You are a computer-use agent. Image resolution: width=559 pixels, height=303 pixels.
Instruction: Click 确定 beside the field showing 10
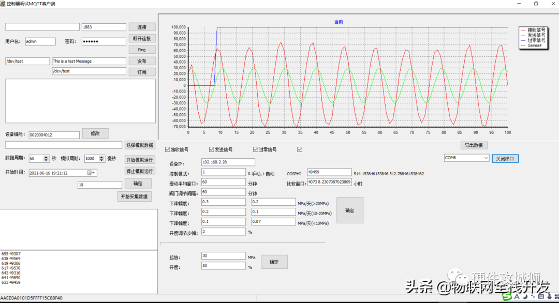[x=138, y=184]
